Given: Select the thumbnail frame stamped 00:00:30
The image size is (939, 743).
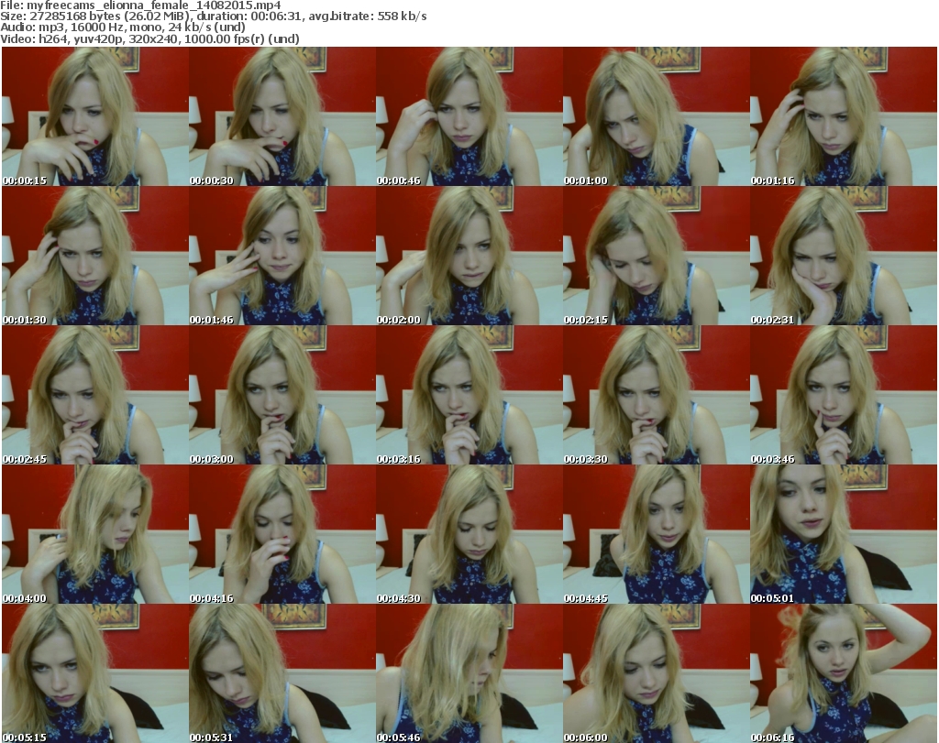Looking at the screenshot, I should click(282, 116).
